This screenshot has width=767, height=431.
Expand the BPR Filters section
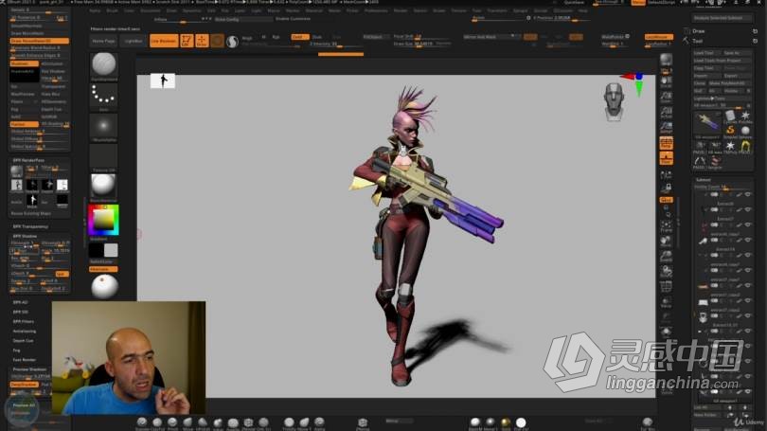[x=24, y=321]
